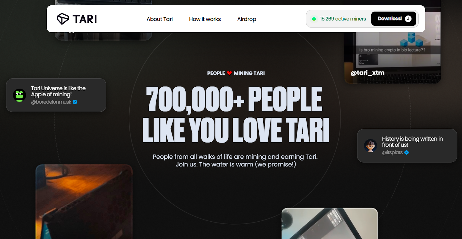The height and width of the screenshot is (239, 462).
Task: Click the 'PEOPLE' label before the heart
Action: click(x=216, y=73)
